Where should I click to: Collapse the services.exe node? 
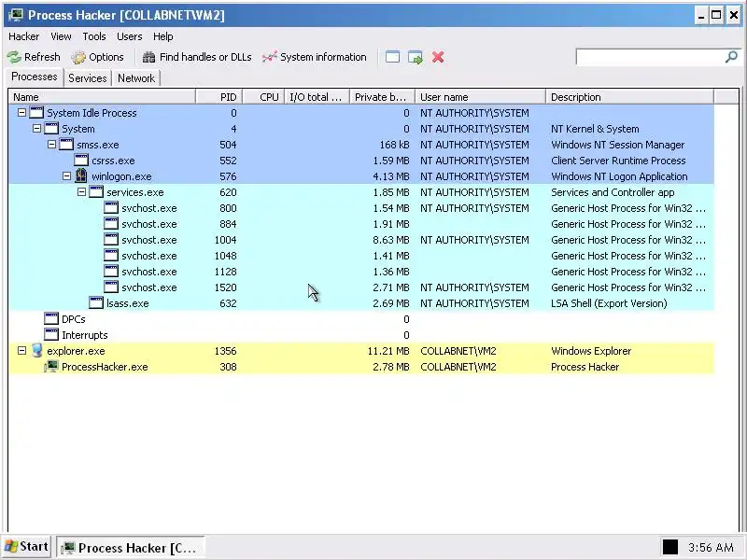tap(81, 192)
